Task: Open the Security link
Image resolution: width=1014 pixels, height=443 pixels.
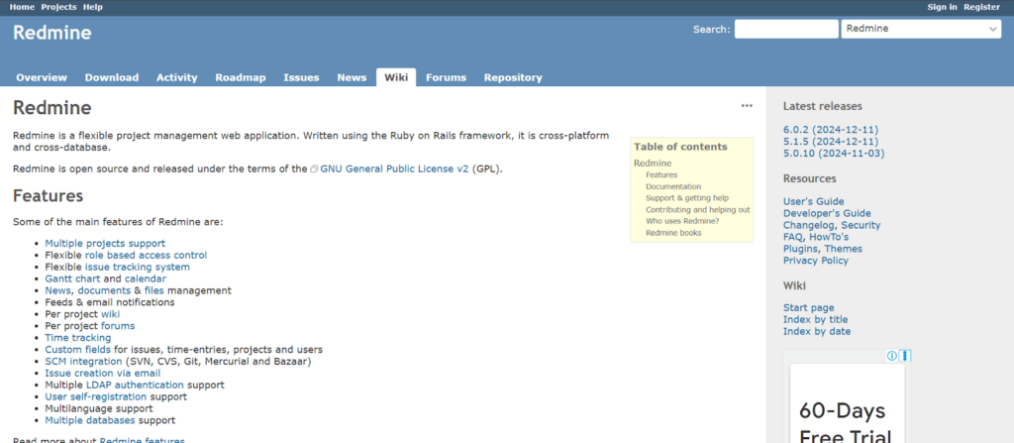Action: click(862, 225)
